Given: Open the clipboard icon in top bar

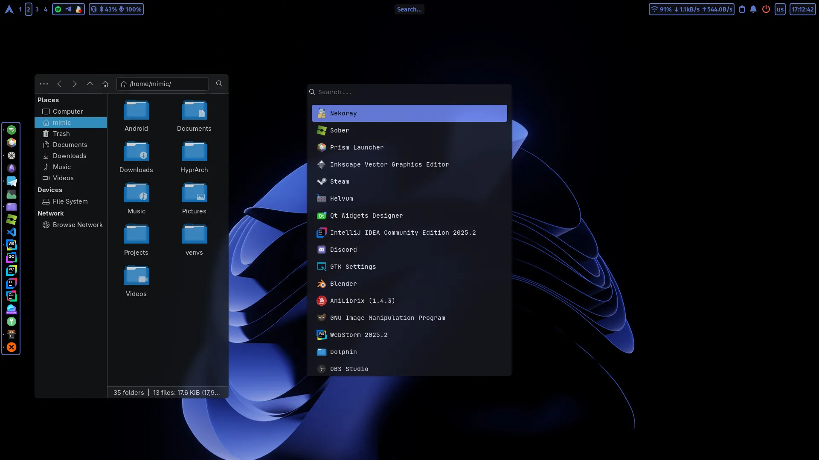Looking at the screenshot, I should coord(742,9).
